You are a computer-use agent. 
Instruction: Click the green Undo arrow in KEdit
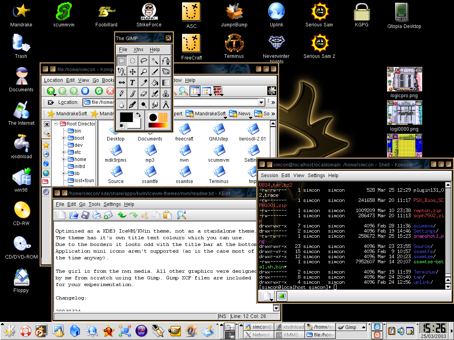click(122, 215)
